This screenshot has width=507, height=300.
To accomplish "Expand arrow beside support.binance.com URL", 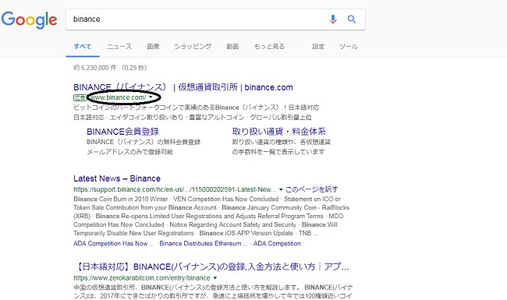I will point(281,189).
